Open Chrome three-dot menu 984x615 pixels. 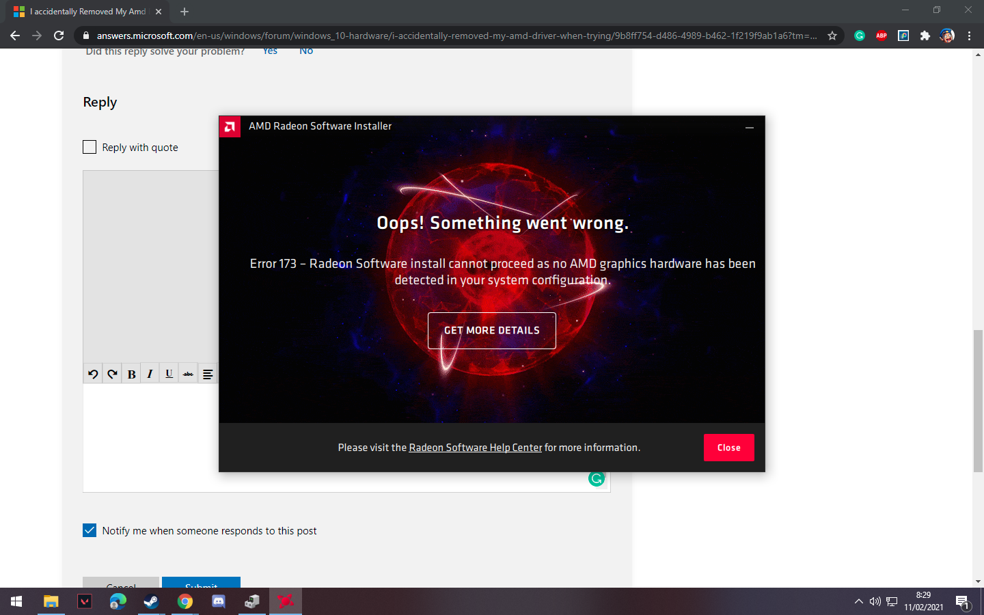click(x=969, y=36)
